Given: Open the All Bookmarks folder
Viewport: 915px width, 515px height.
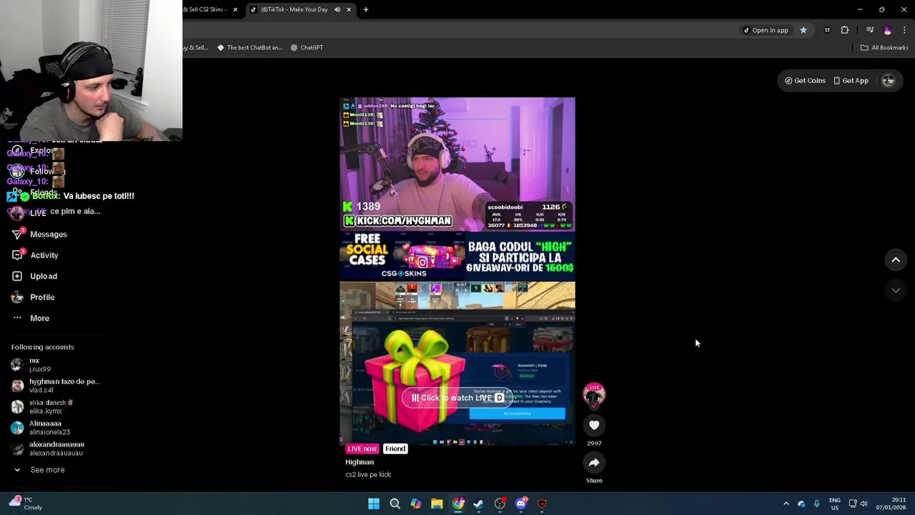Looking at the screenshot, I should 884,48.
